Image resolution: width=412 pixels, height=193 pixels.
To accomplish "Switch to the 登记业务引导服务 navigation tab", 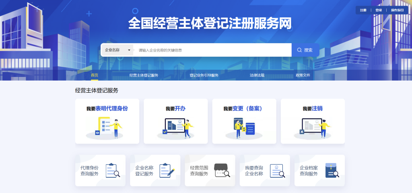I will coord(204,75).
